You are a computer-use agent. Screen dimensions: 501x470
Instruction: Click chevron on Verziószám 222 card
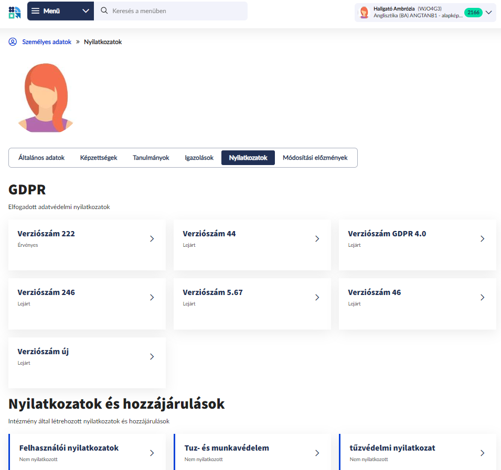point(152,239)
